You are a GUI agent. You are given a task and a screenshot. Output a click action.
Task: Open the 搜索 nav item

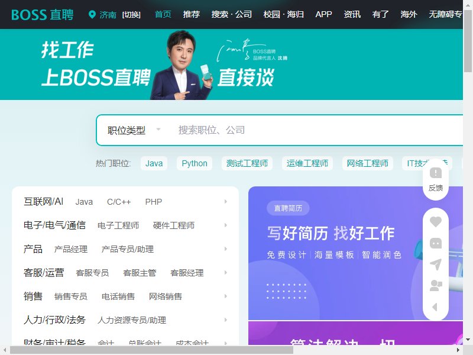[219, 14]
